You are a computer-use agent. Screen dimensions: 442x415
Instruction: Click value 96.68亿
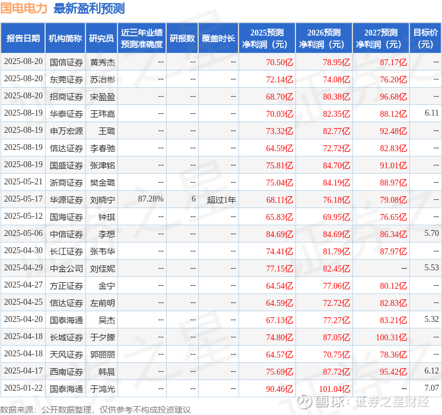click(x=393, y=97)
